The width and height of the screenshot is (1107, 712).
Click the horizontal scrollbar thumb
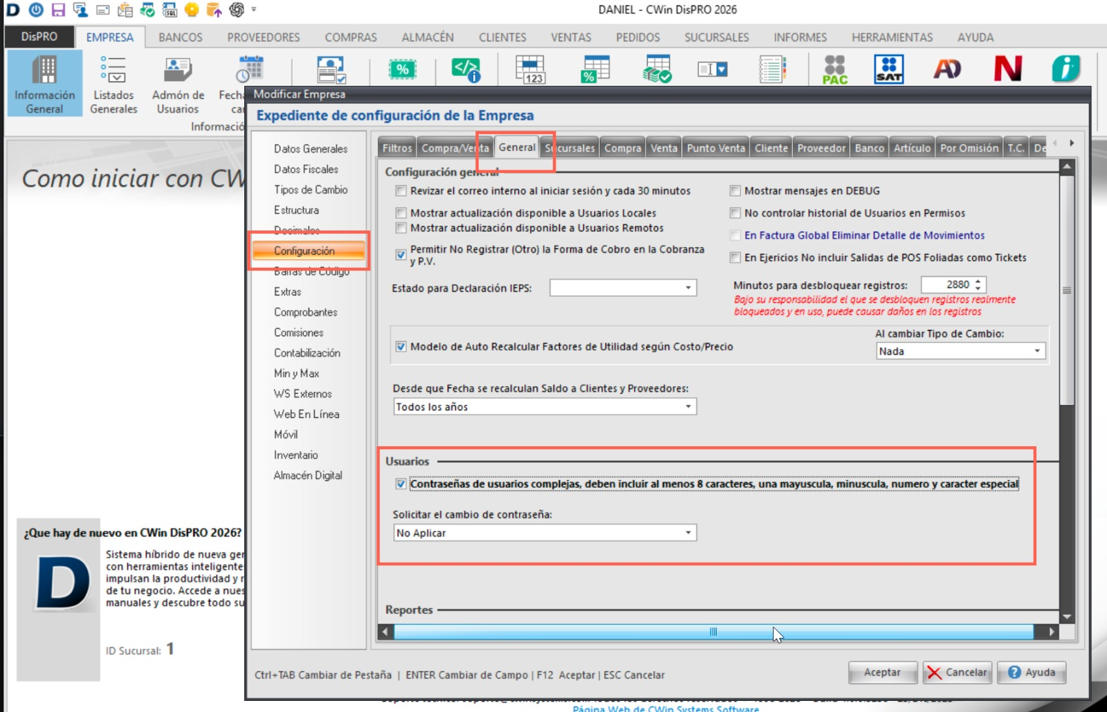[713, 632]
